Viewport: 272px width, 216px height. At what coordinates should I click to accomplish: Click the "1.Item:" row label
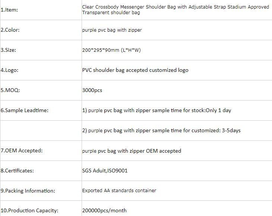9,10
